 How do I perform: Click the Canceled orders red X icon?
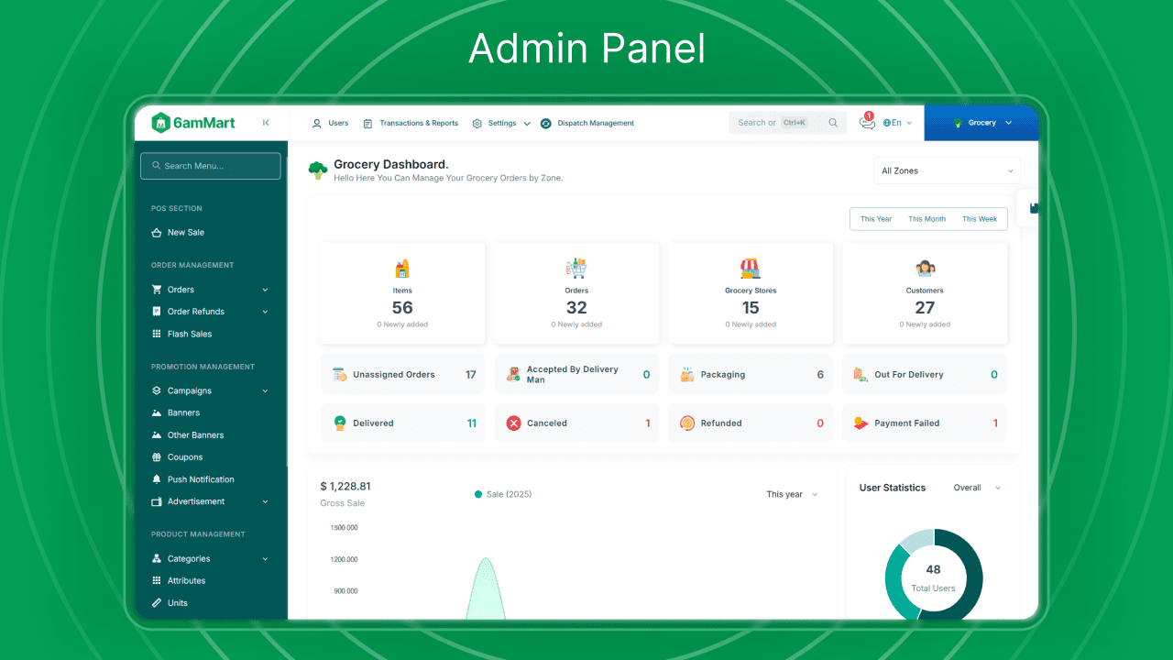[513, 423]
